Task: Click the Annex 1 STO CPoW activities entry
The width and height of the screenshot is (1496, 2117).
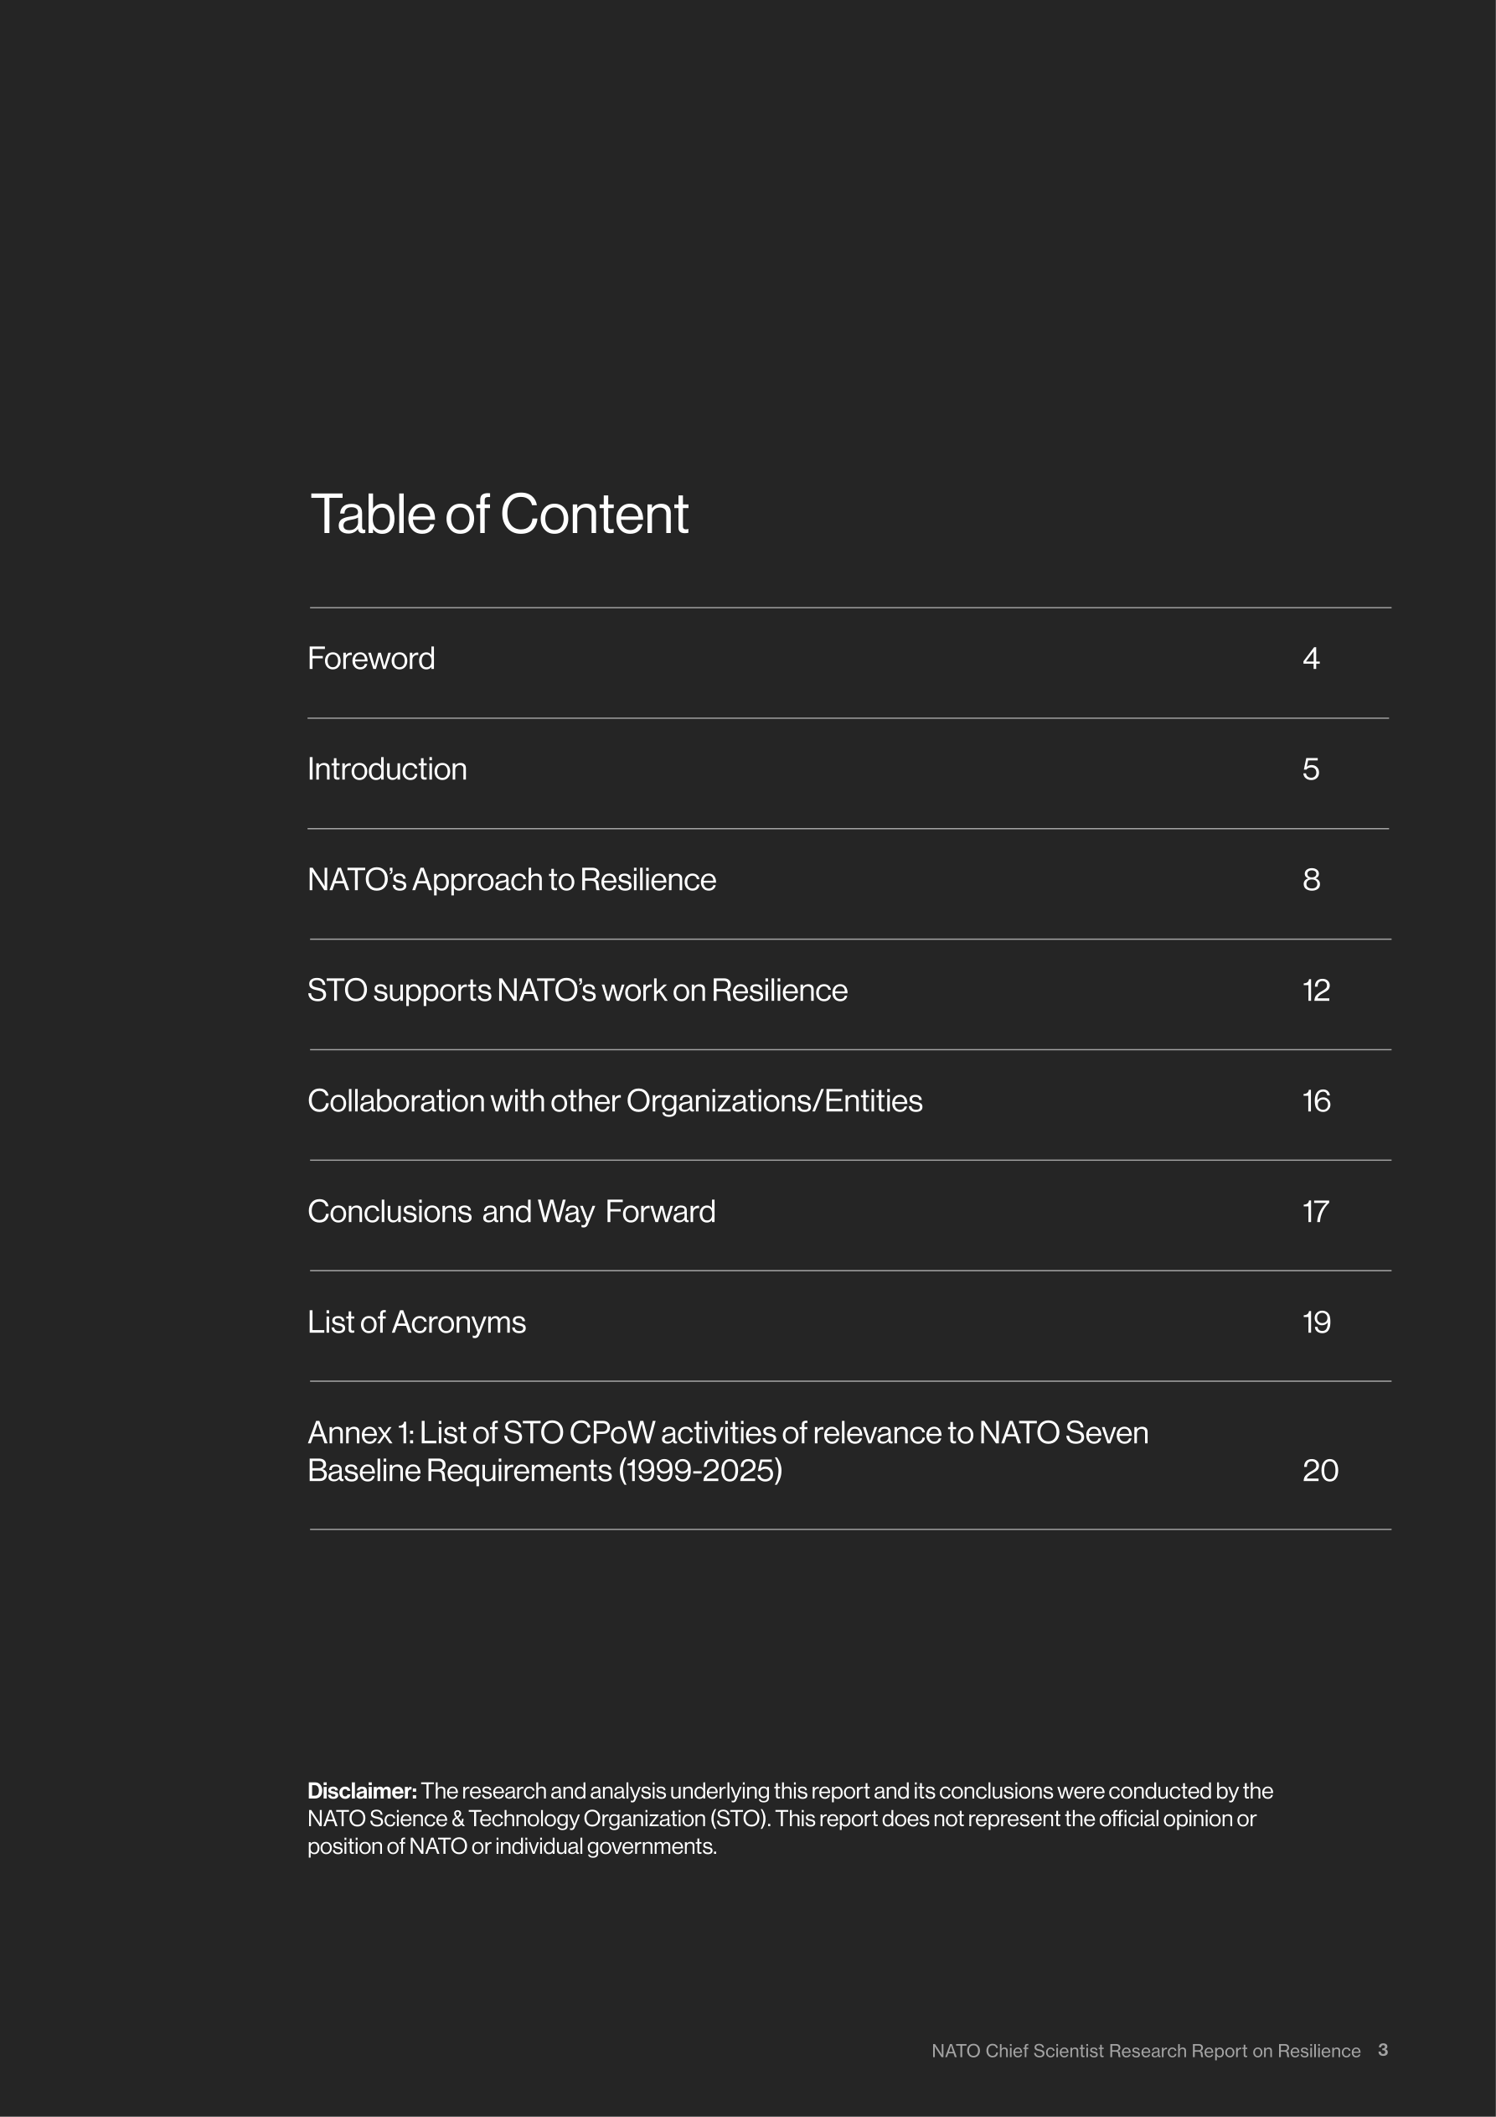Action: 727,1452
